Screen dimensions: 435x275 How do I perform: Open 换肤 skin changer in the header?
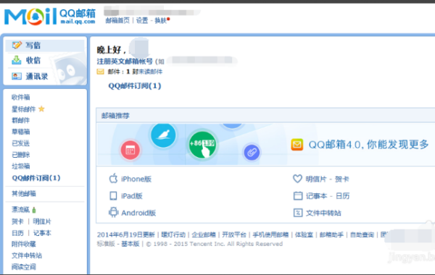point(161,20)
